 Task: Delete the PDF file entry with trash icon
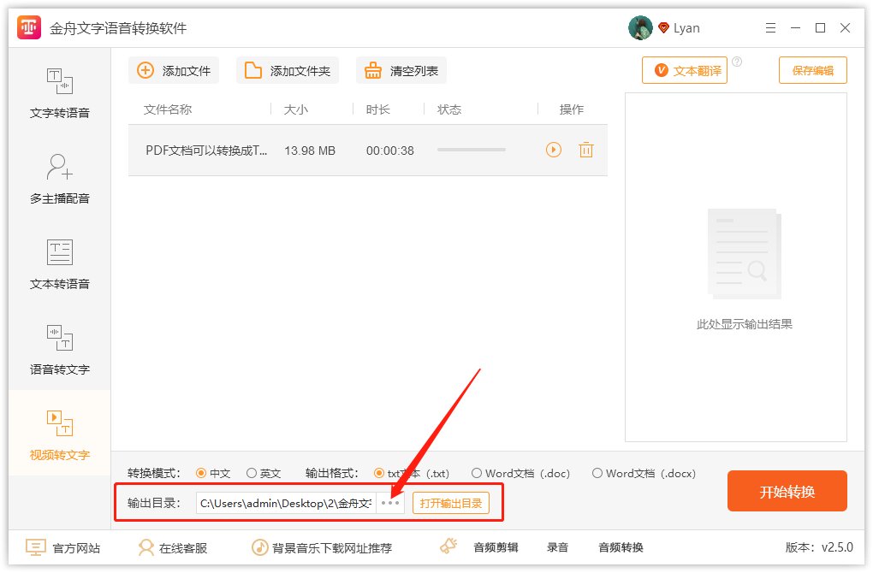coord(586,150)
